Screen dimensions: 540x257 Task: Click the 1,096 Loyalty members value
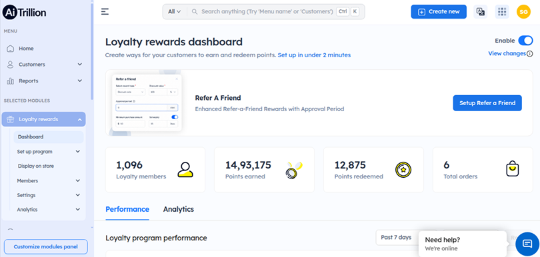coord(129,165)
